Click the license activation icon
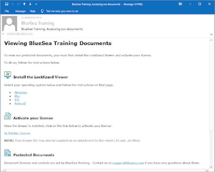215x172 pixels. click(x=8, y=116)
